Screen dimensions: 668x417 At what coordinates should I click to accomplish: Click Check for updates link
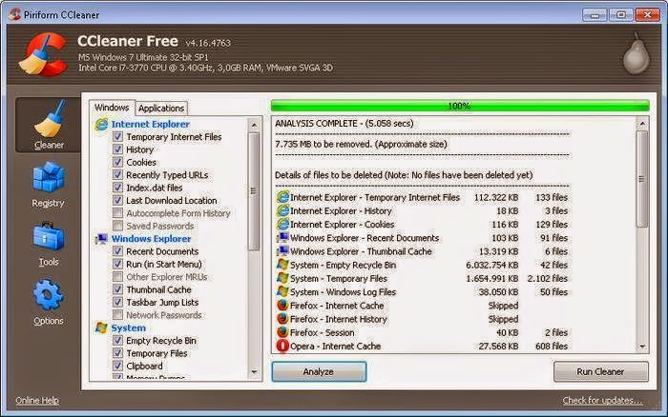(602, 401)
